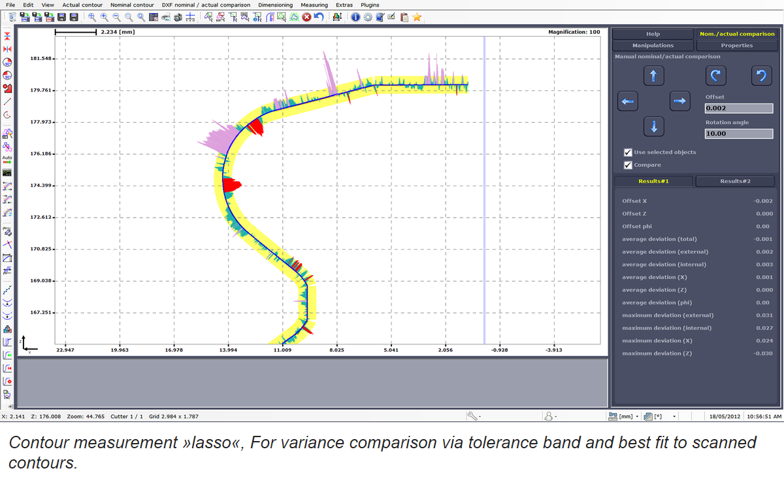Viewport: 784px width, 477px height.
Task: Toggle the Use selected objects checkbox
Action: tap(628, 152)
